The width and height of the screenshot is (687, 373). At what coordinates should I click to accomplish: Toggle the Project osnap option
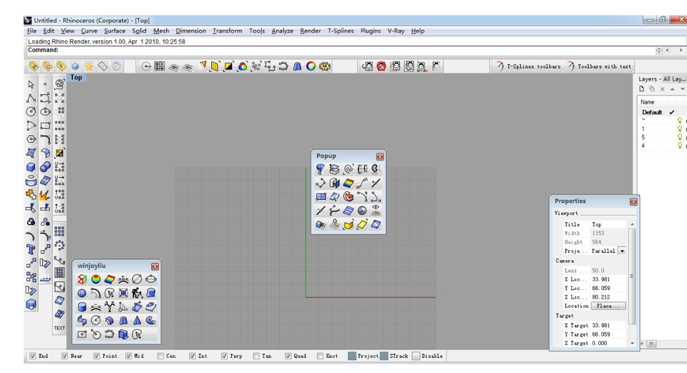[x=352, y=356]
